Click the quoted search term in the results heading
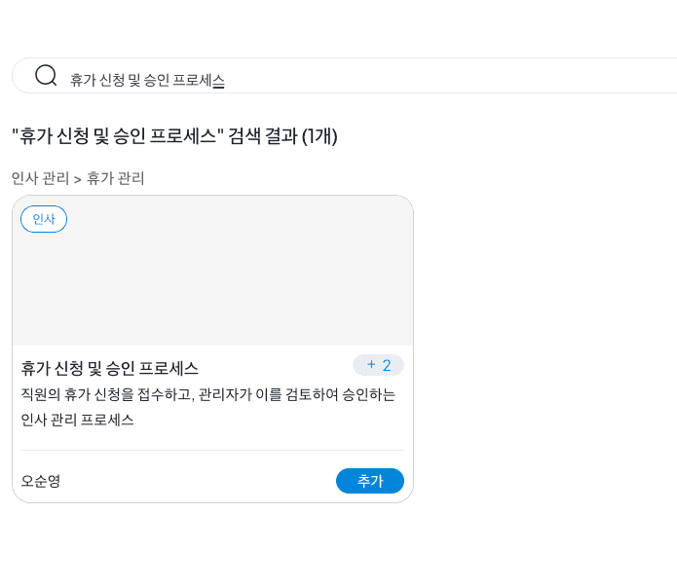 coord(118,136)
